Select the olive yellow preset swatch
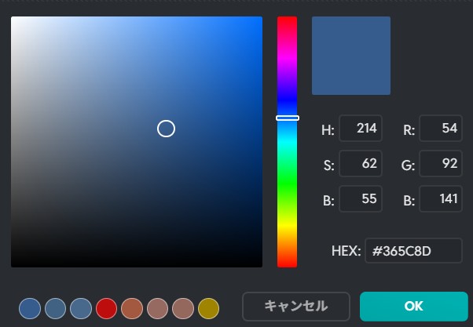This screenshot has width=473, height=327. point(208,308)
